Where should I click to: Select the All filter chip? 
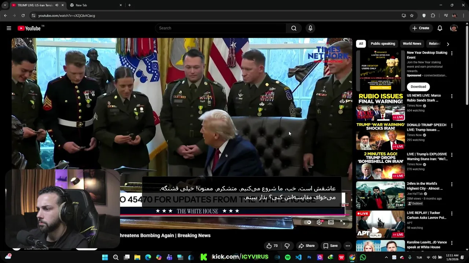pos(361,43)
